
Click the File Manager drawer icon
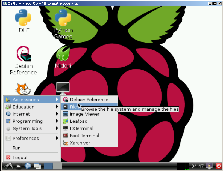pos(65,107)
